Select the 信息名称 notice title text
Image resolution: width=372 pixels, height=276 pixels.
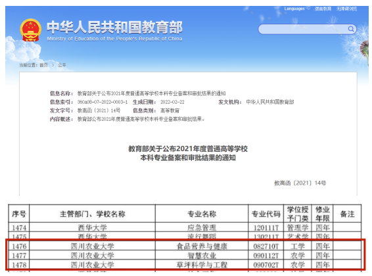[151, 93]
